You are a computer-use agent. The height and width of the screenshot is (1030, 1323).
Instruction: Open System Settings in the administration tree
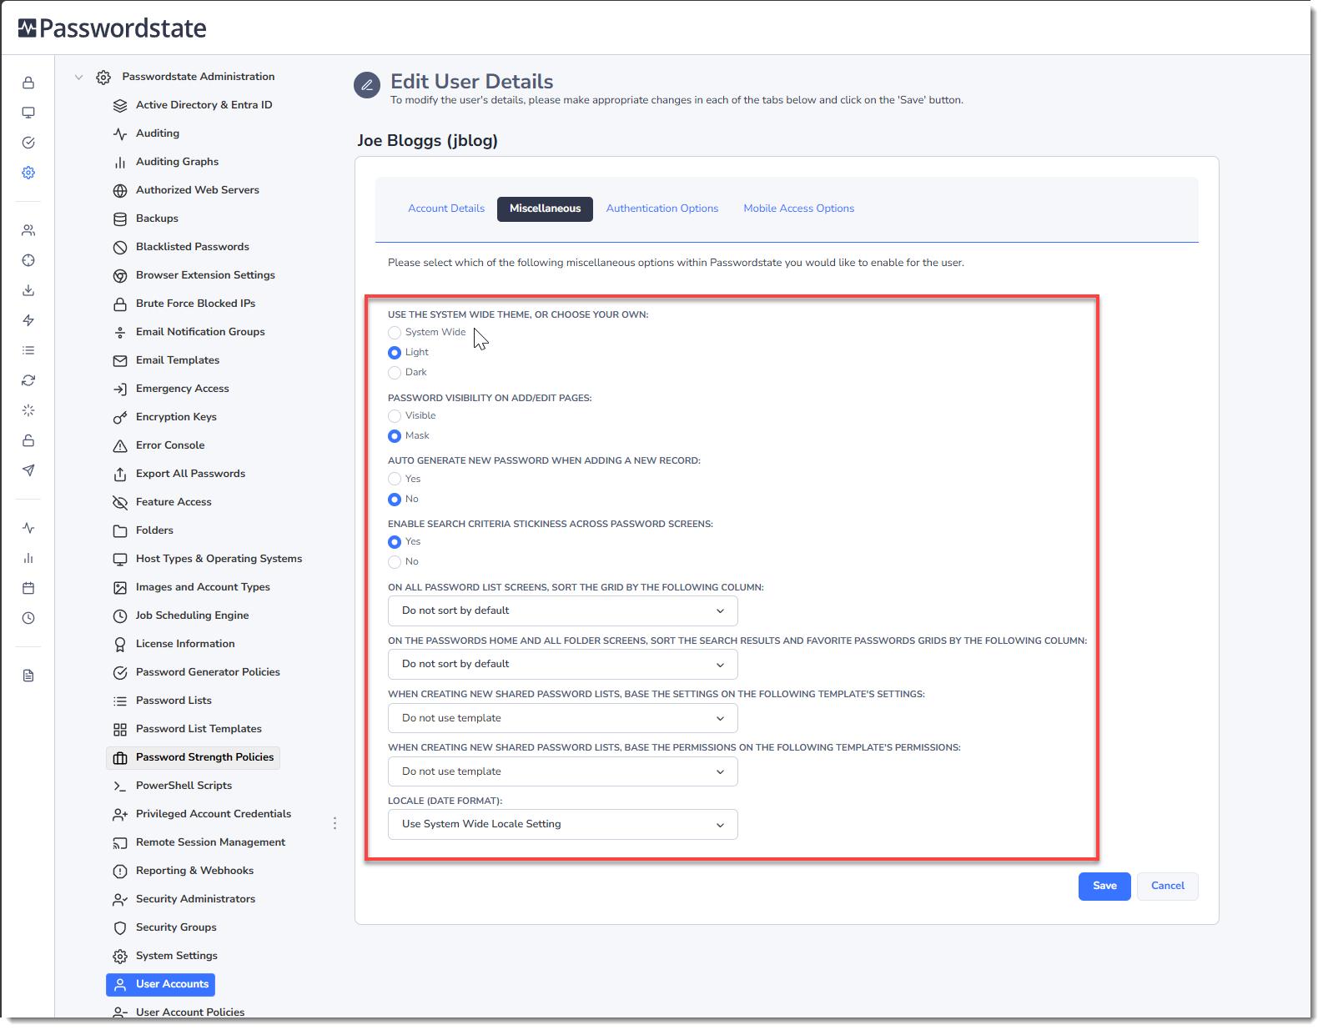point(177,956)
